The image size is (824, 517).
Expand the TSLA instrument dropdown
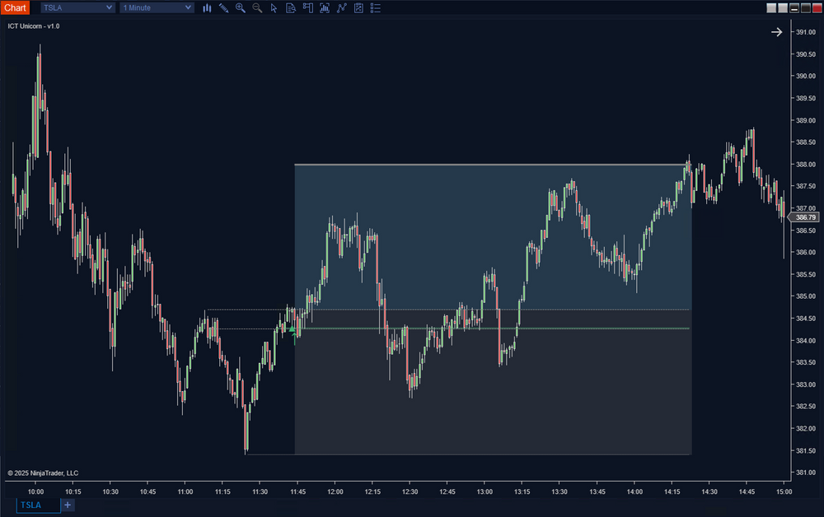[x=78, y=7]
